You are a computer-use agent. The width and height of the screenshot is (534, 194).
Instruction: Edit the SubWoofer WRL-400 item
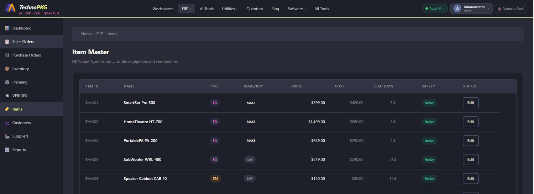pyautogui.click(x=471, y=160)
